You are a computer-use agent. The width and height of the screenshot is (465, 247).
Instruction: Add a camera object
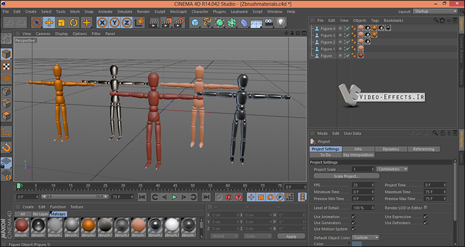tap(269, 23)
